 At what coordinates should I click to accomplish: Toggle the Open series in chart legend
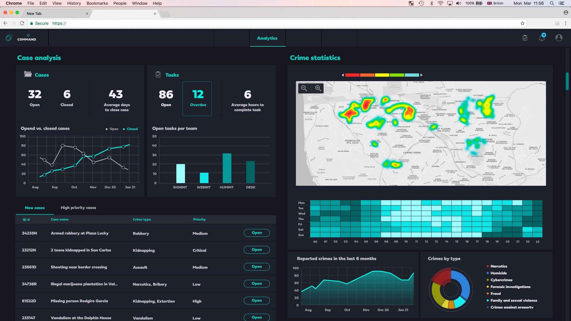[112, 129]
